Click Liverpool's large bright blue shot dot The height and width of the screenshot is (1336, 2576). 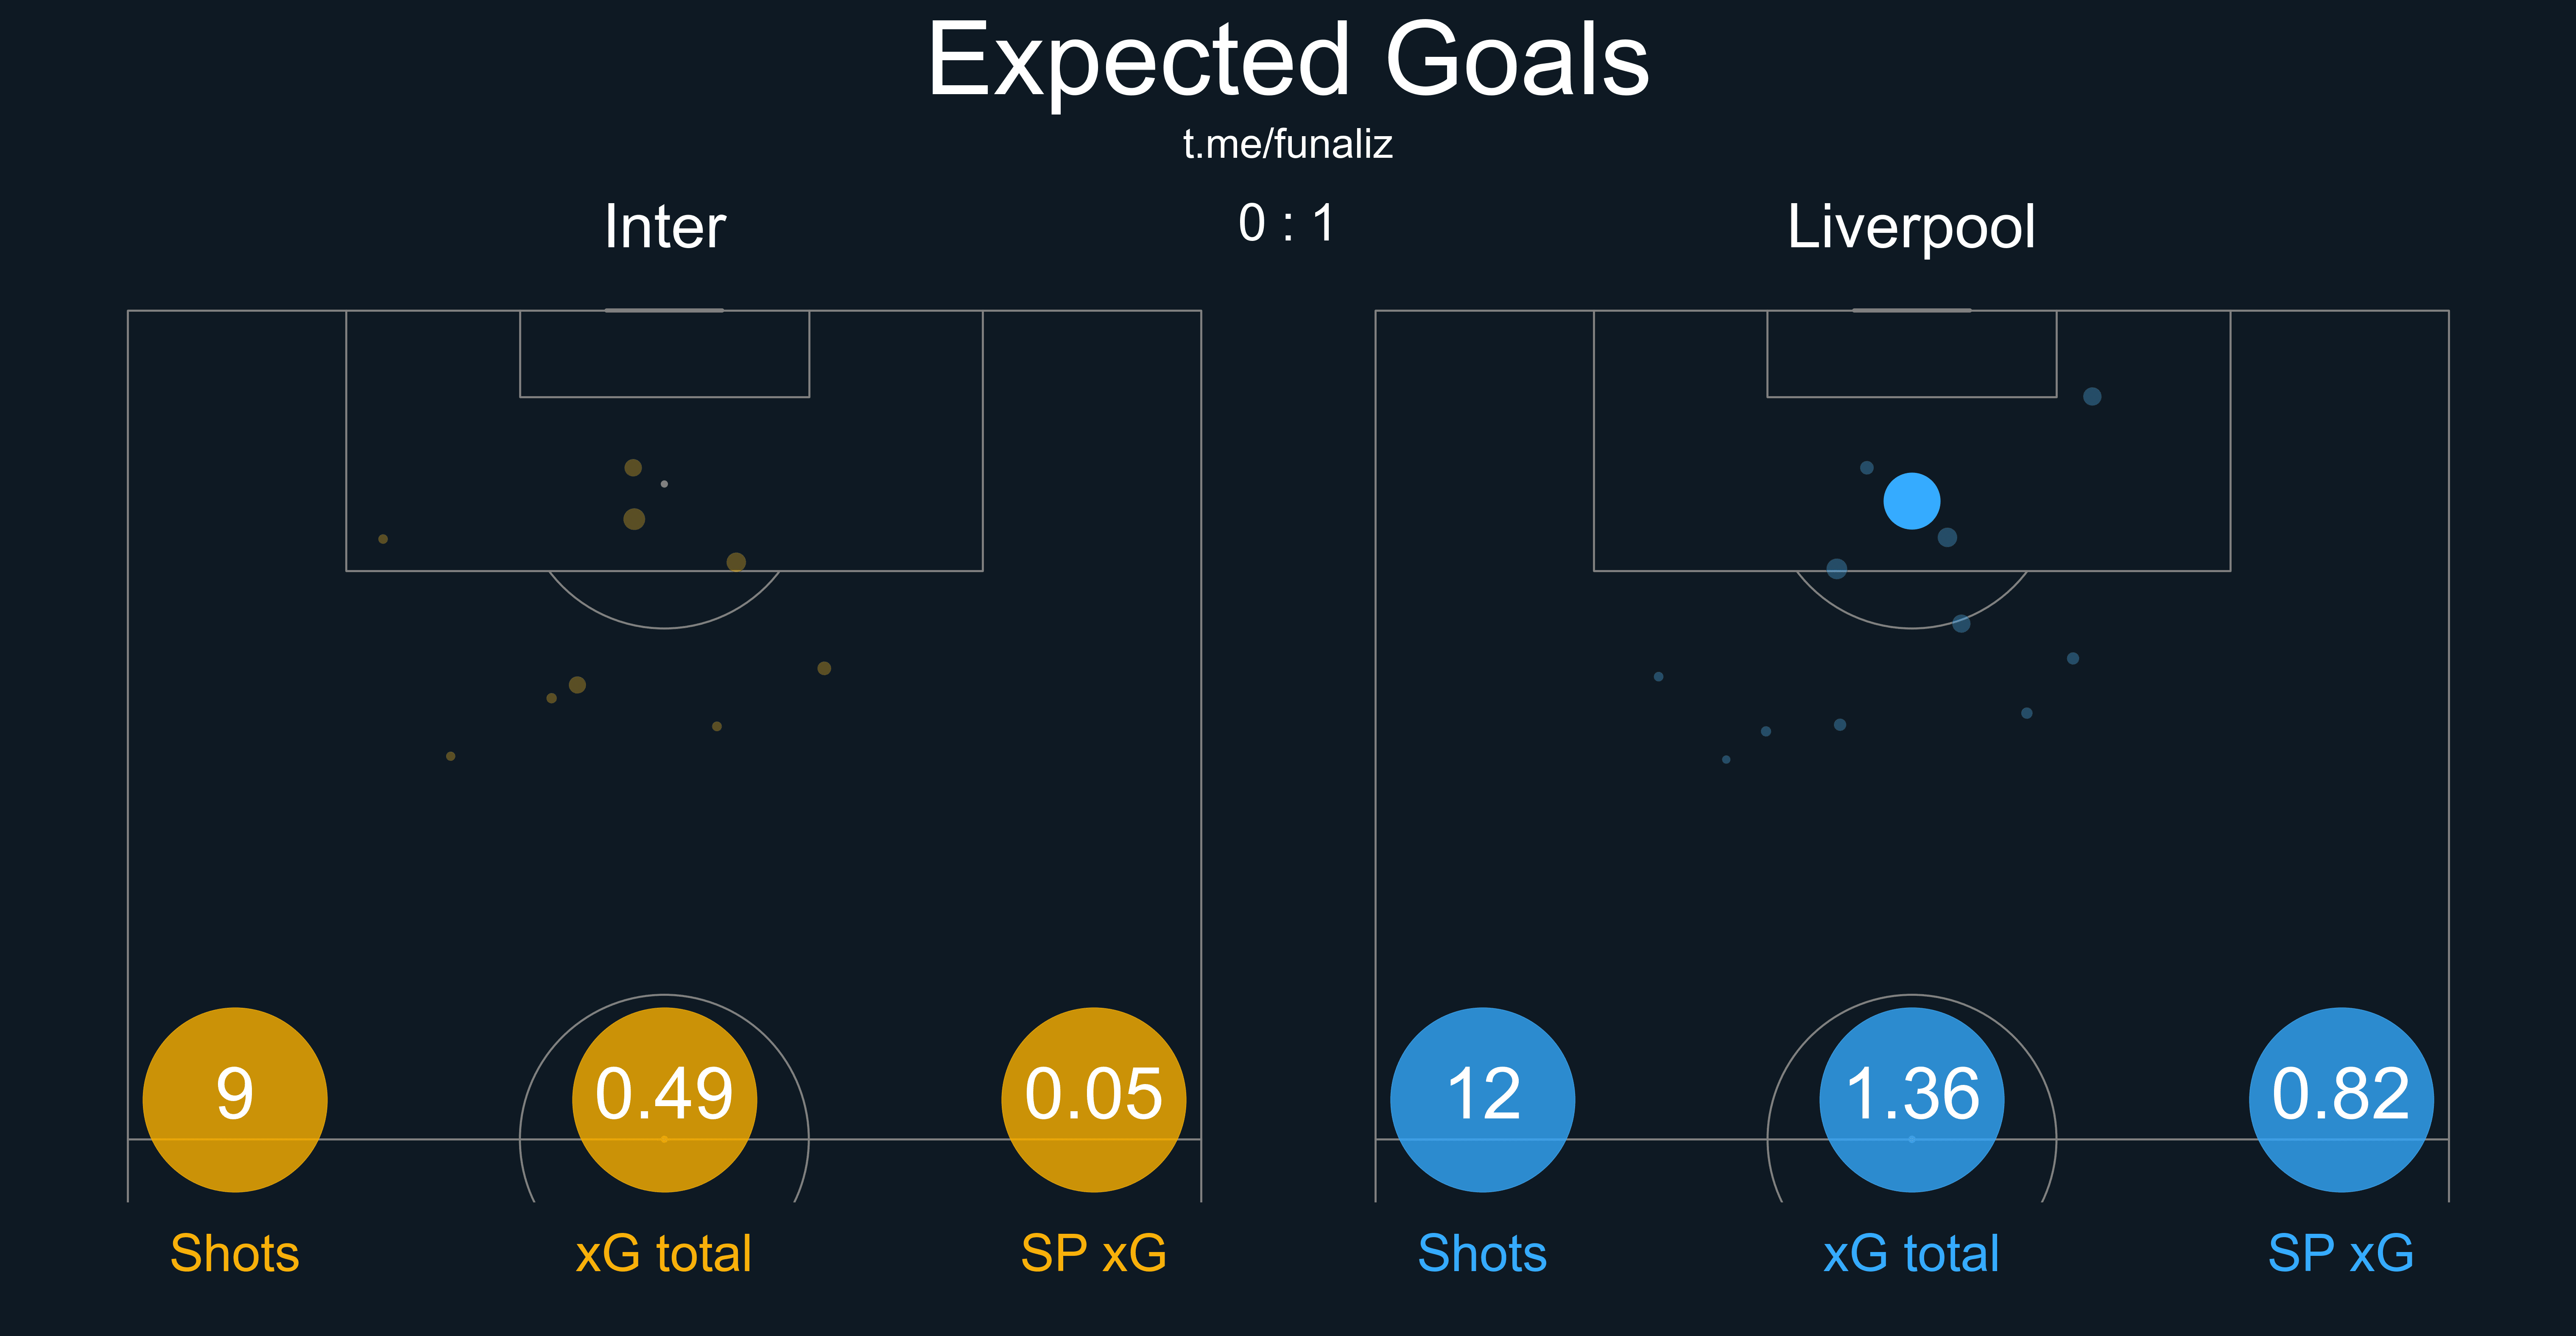1911,501
